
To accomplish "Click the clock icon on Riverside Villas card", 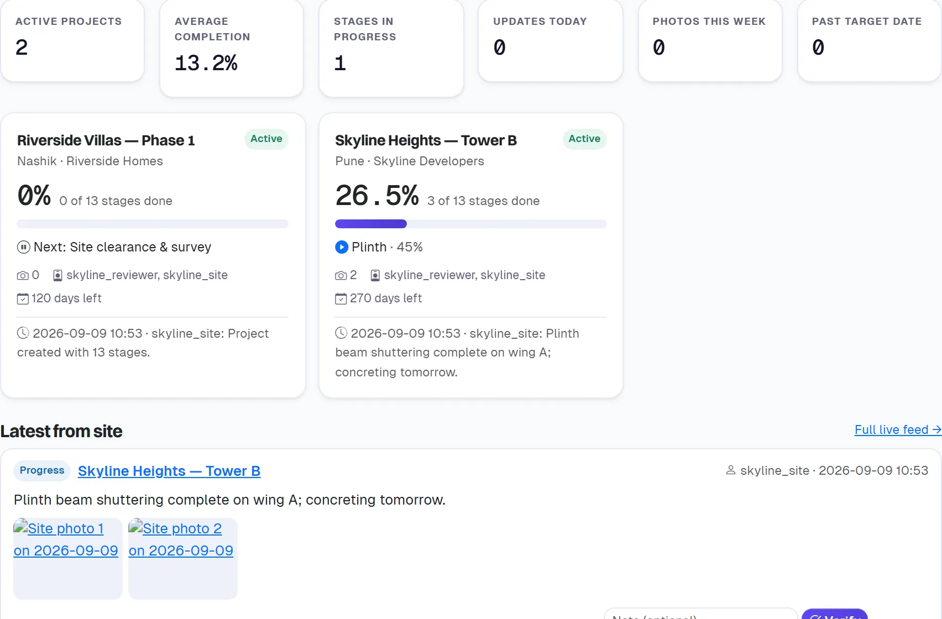I will click(23, 333).
